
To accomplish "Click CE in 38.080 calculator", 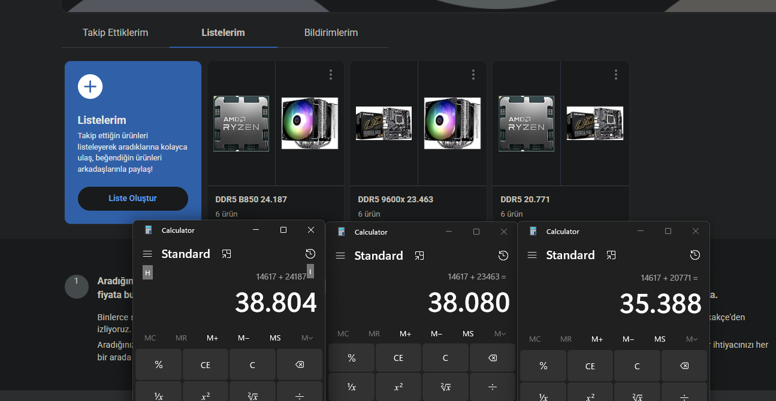I will click(x=398, y=358).
